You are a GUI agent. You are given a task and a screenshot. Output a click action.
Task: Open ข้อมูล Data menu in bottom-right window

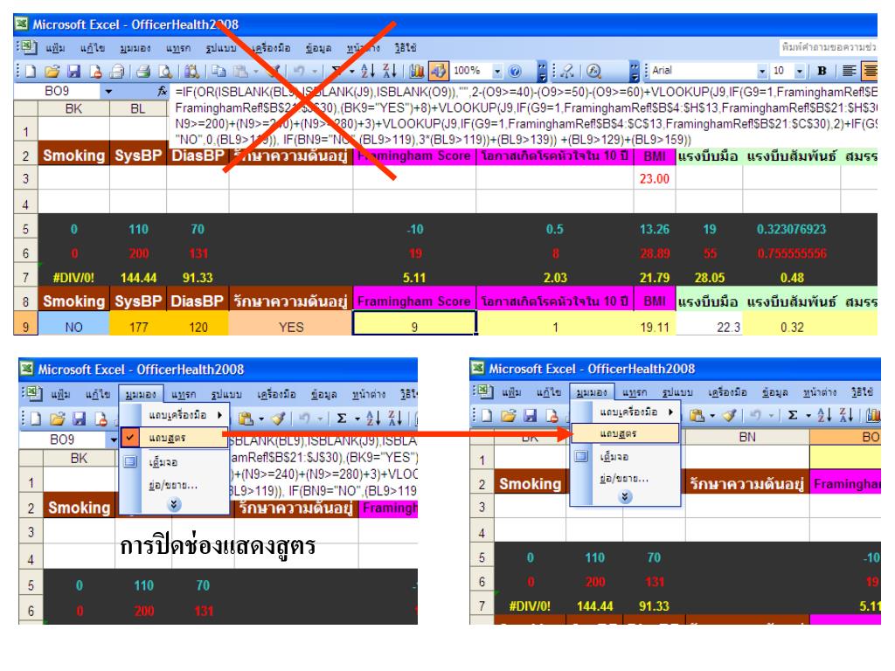click(774, 392)
